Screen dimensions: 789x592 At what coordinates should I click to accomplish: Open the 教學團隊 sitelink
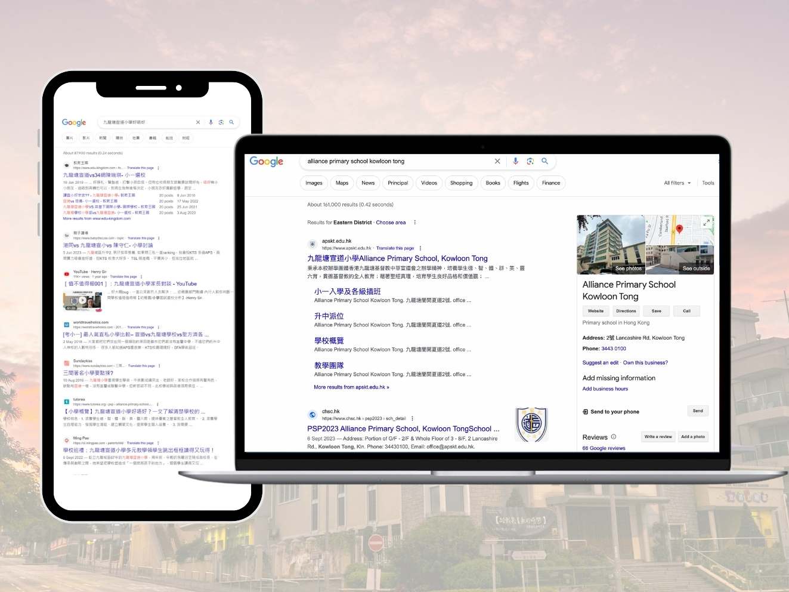click(329, 365)
